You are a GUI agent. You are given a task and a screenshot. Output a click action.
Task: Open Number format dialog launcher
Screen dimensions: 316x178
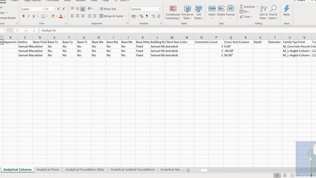point(161,24)
